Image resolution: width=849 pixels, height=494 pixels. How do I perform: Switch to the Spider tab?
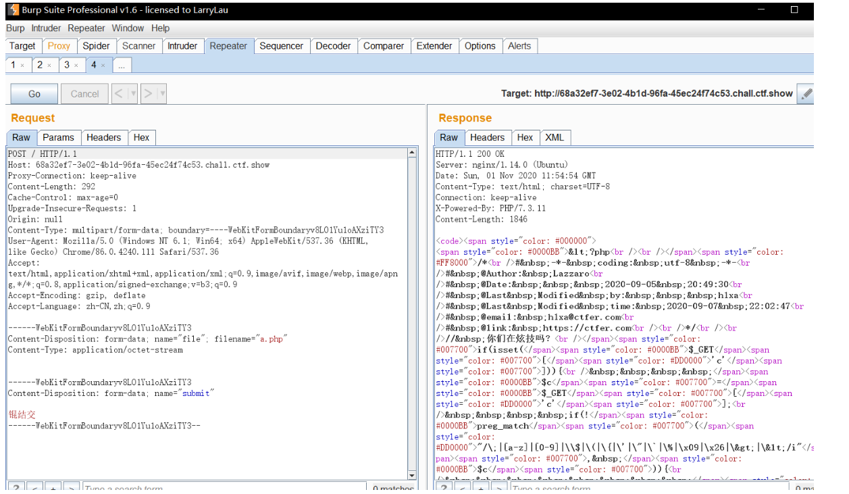[x=96, y=46]
